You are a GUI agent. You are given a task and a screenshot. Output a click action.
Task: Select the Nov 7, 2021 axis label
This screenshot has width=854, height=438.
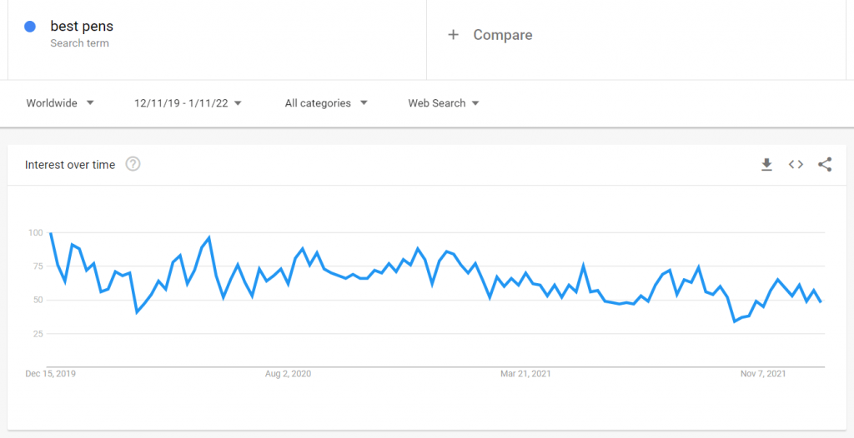(x=763, y=374)
